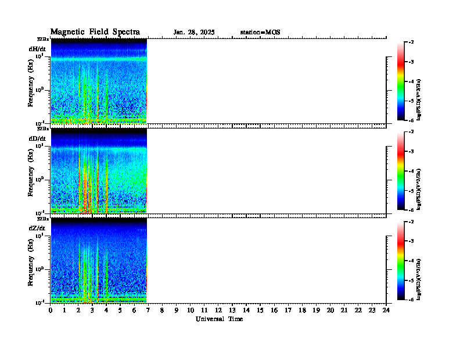
Task: Click hour "24" on the time axis
Action: (x=386, y=311)
